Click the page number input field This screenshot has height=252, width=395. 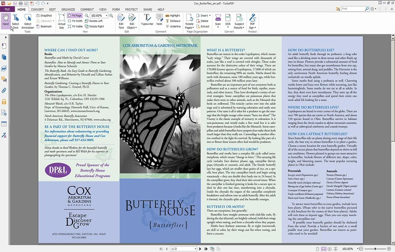coord(182,248)
